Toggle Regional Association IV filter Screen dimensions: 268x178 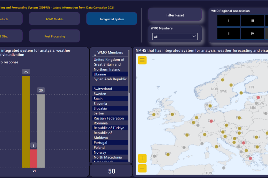[252, 34]
